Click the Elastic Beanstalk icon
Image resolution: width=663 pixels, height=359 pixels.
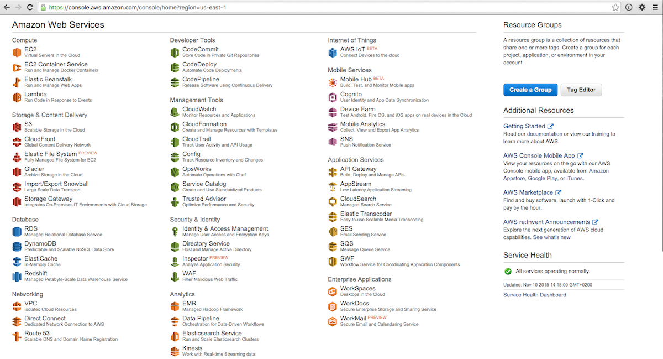17,82
